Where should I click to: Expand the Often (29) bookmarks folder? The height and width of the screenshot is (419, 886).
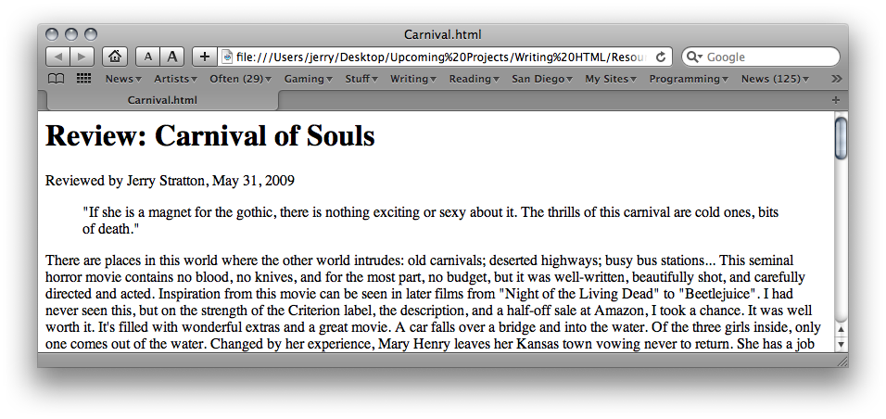(x=240, y=79)
